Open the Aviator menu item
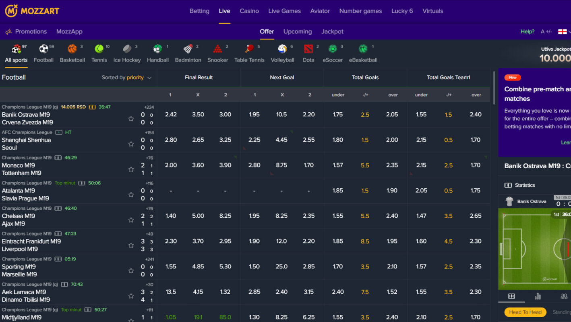The height and width of the screenshot is (322, 571). coord(320,11)
